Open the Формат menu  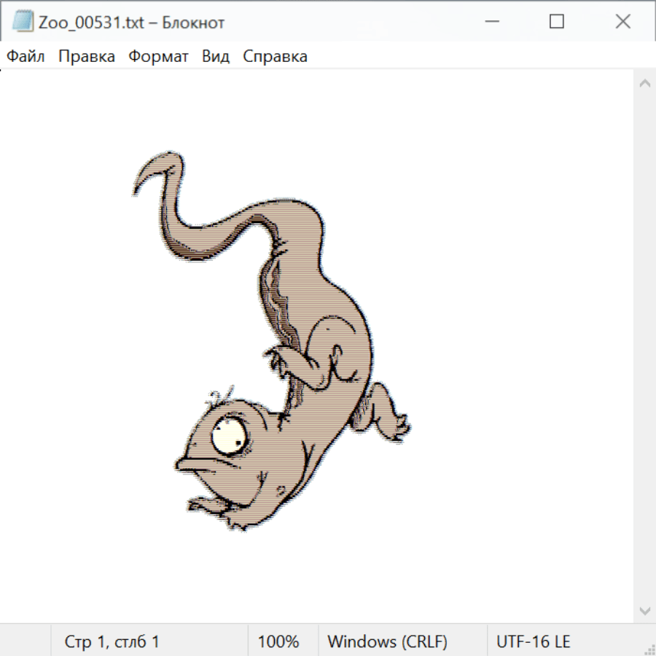click(158, 56)
